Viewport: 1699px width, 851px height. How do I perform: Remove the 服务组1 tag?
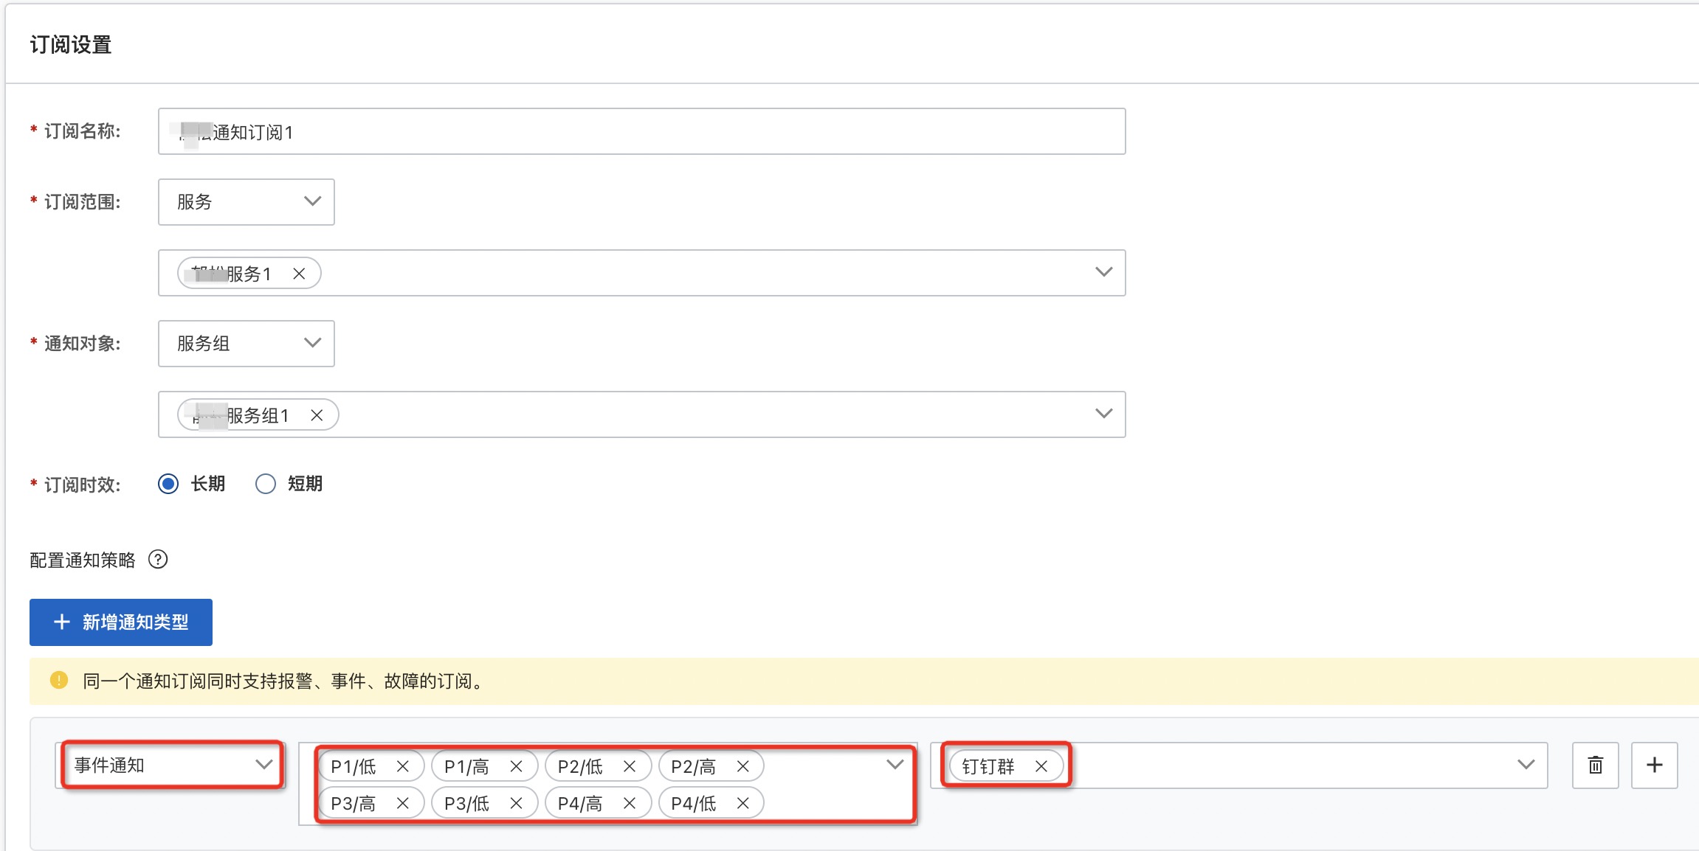point(317,415)
